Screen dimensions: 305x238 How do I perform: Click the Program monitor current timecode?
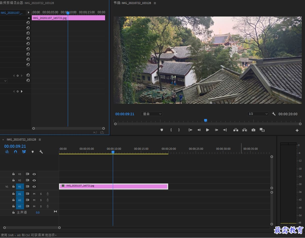pos(125,114)
